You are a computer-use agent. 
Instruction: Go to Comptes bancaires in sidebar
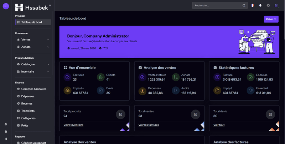33,89
